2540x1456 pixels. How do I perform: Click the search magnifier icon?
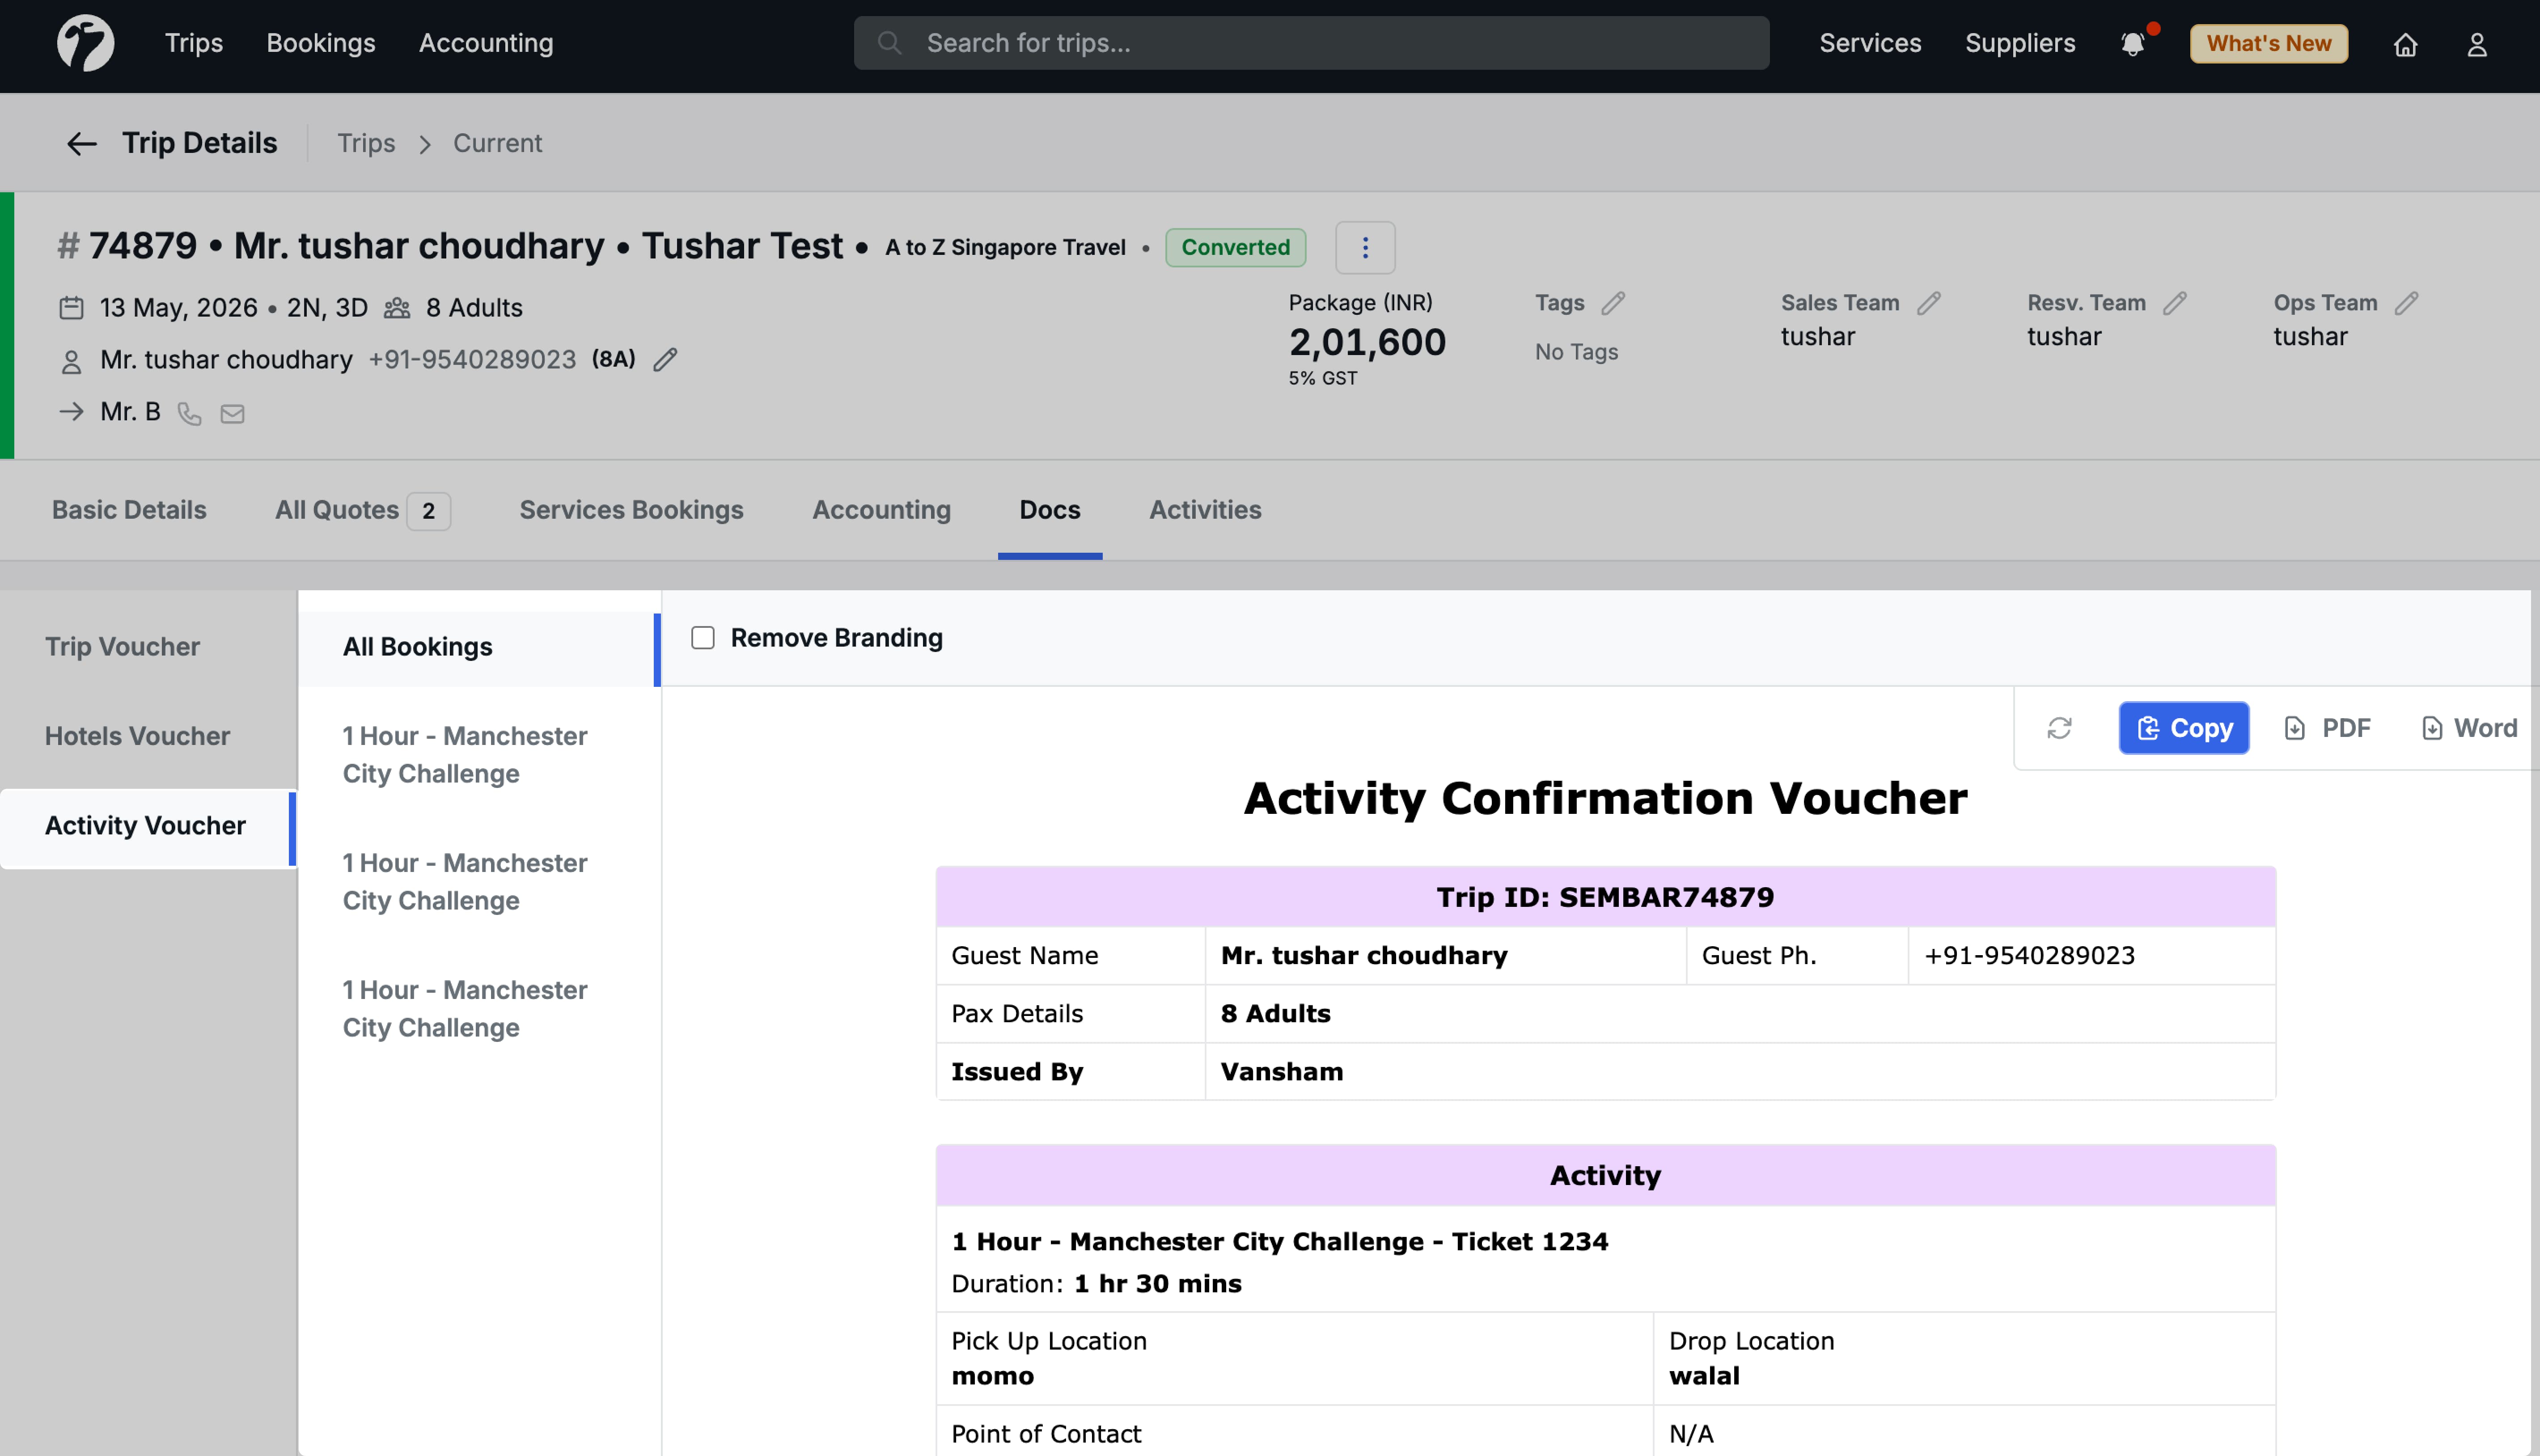coord(889,43)
